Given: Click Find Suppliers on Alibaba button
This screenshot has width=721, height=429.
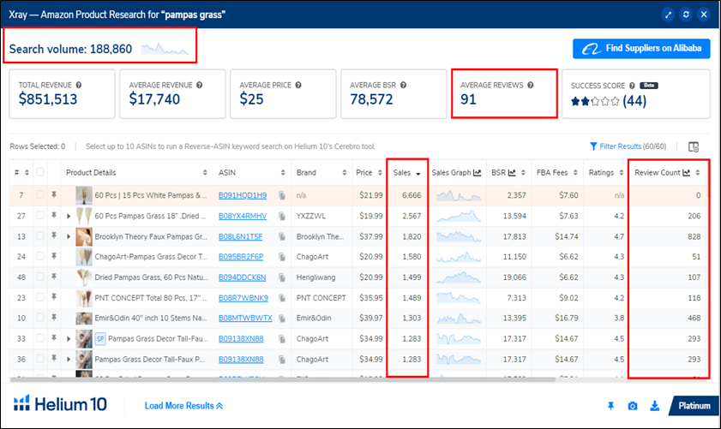Looking at the screenshot, I should pyautogui.click(x=641, y=48).
